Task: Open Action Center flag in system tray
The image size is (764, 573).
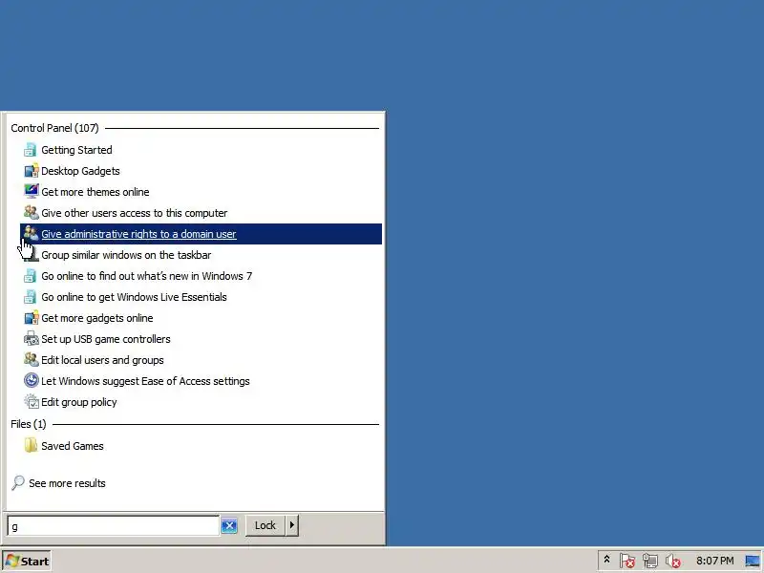Action: pos(627,561)
